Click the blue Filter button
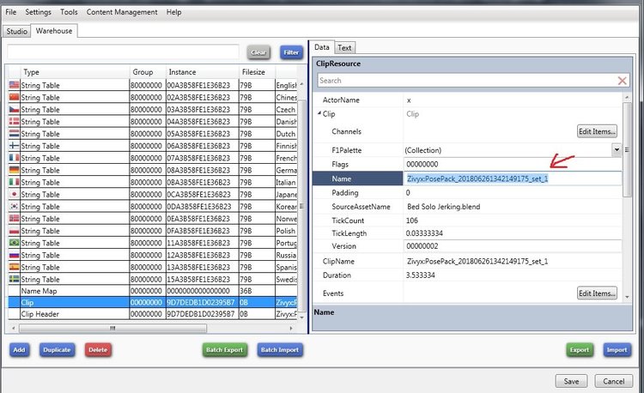The height and width of the screenshot is (393, 644). pos(291,52)
